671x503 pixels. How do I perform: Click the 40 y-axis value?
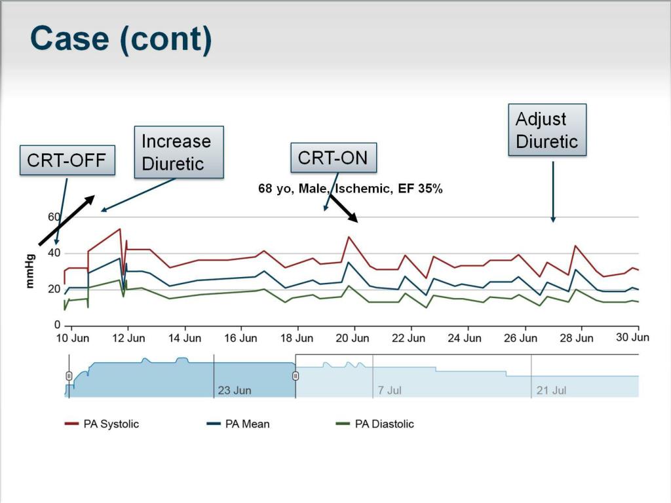tap(54, 253)
